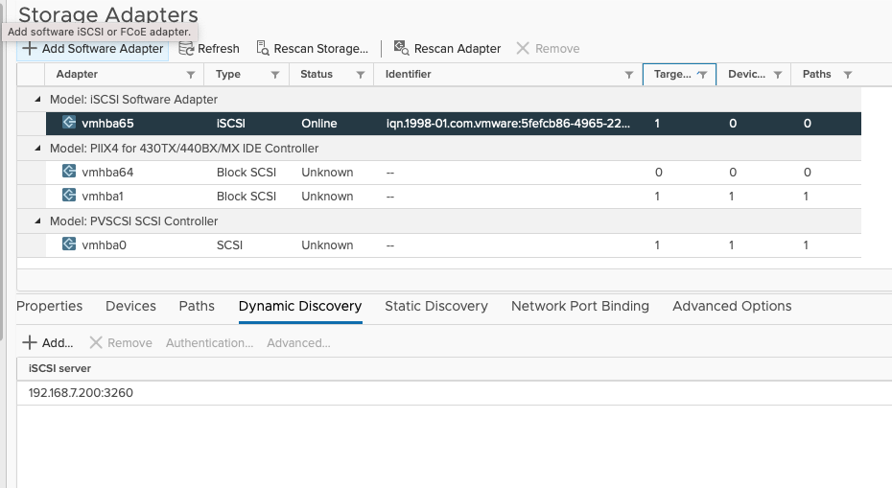Viewport: 892px width, 488px height.
Task: Click the disabled Remove adapter X icon in toolbar
Action: [523, 48]
